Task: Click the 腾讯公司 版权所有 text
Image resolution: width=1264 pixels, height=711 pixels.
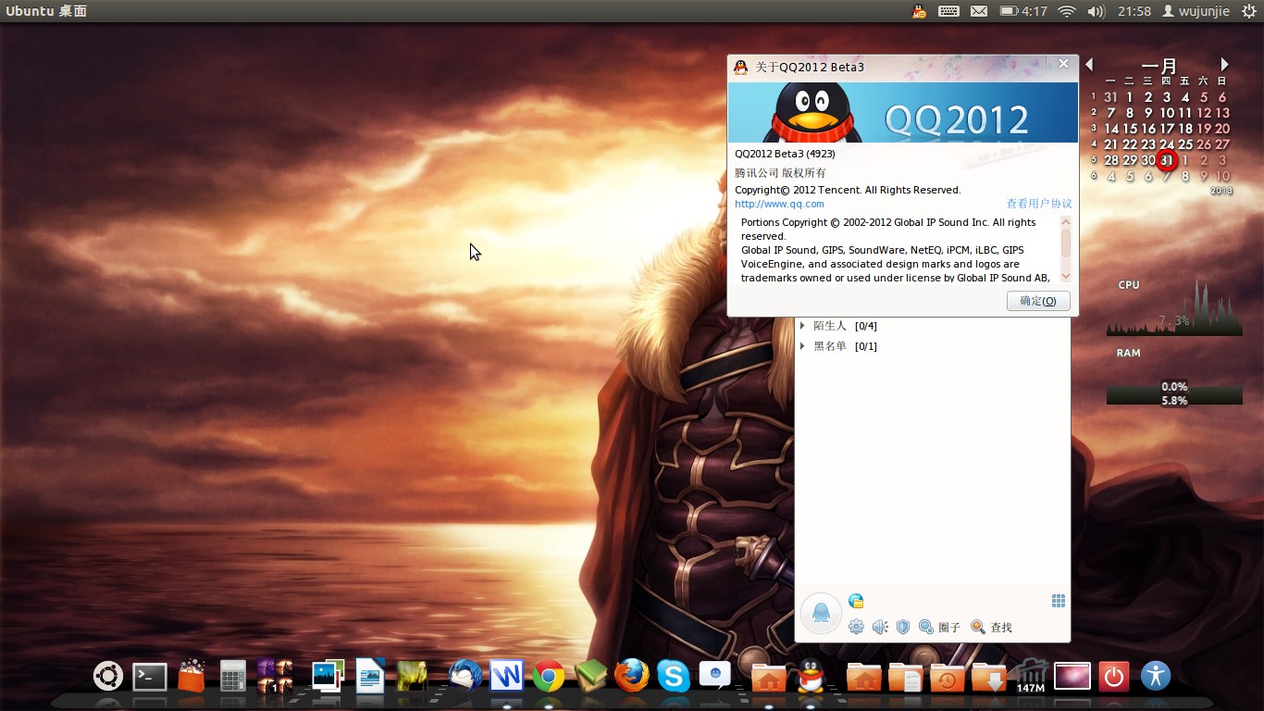Action: tap(780, 173)
